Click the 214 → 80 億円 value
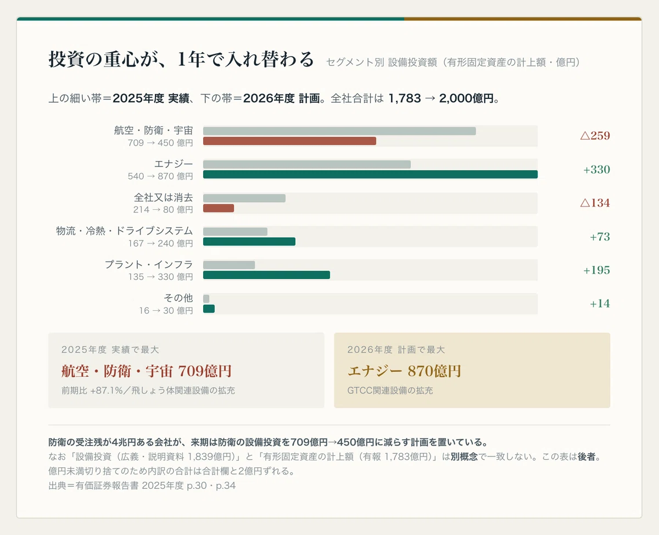659x535 pixels. 163,210
